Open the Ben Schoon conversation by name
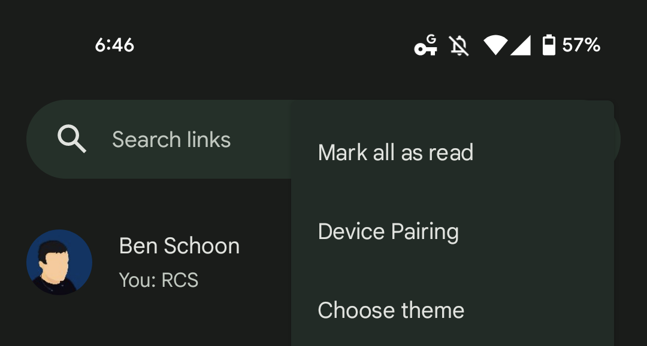The image size is (647, 346). tap(179, 246)
